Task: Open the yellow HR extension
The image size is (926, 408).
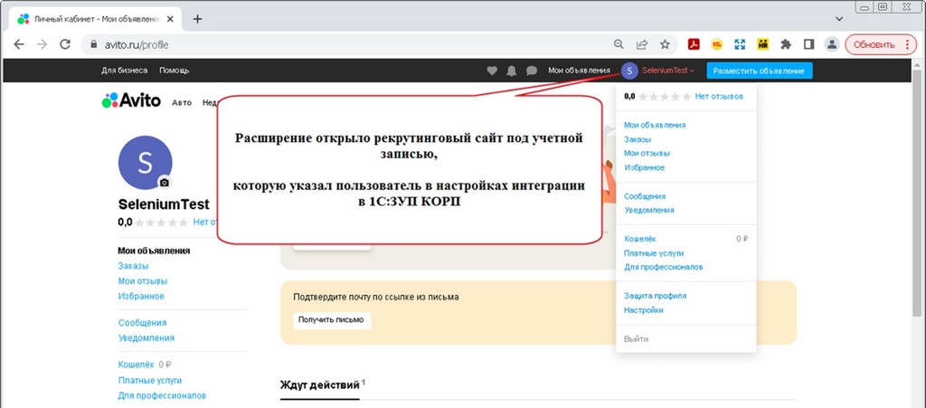Action: pyautogui.click(x=763, y=44)
